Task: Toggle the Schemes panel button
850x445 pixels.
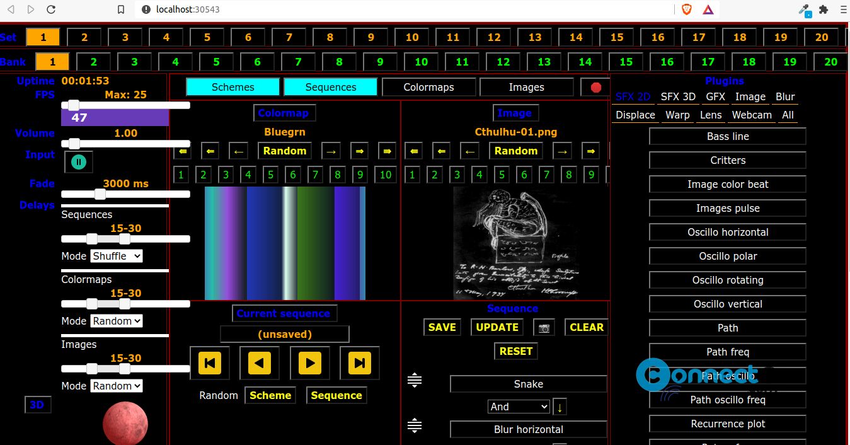Action: click(233, 87)
